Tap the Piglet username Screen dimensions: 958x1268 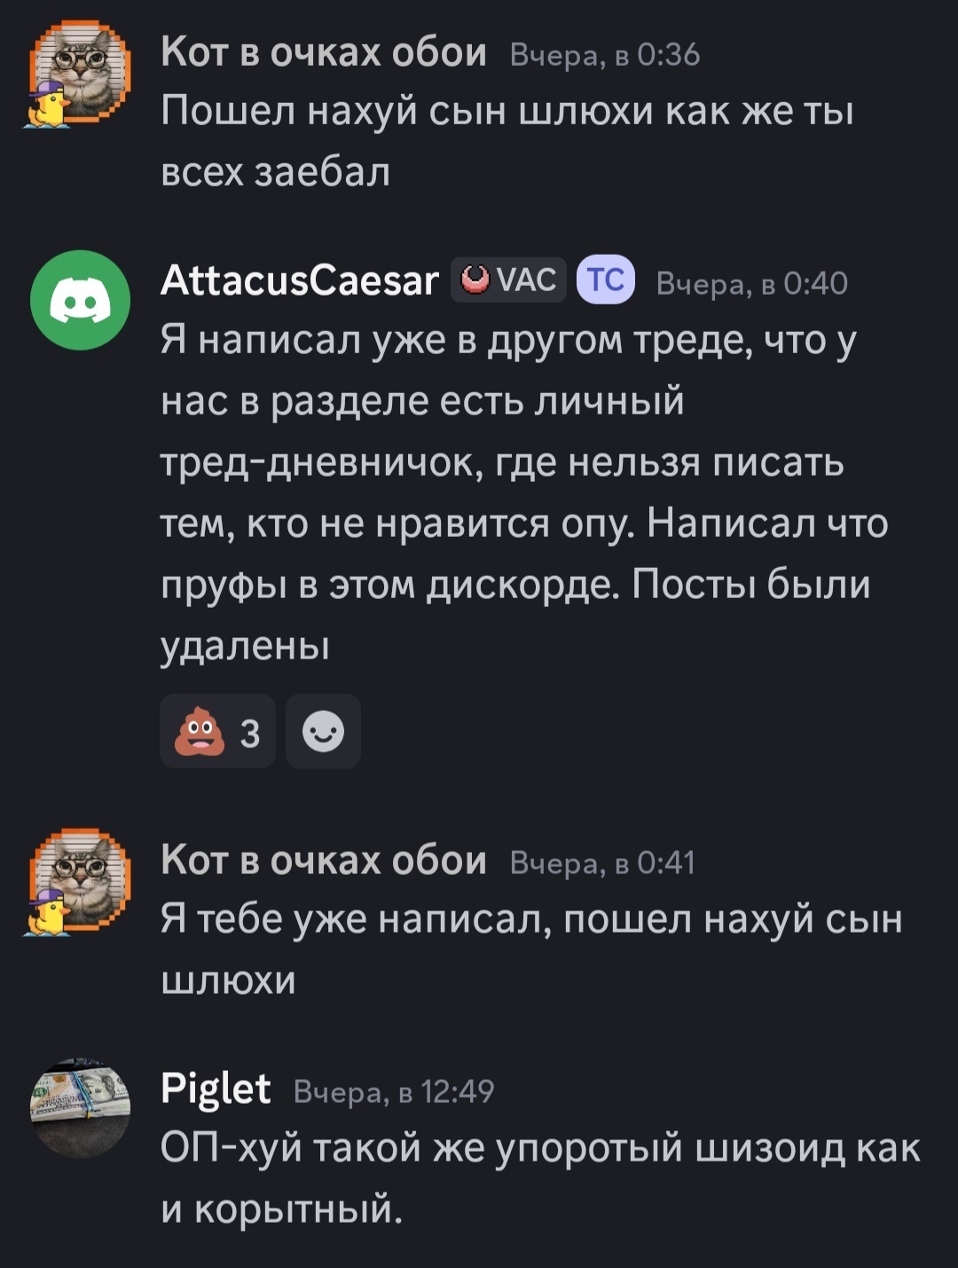point(216,1089)
